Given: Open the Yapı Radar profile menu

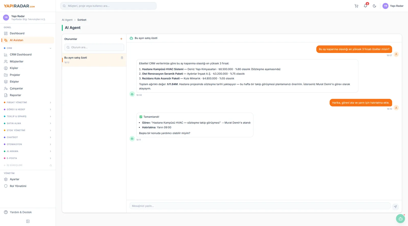Looking at the screenshot, I should (x=393, y=6).
